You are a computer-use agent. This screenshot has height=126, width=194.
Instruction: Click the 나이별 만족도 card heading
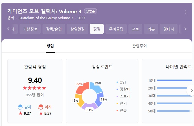(178, 67)
